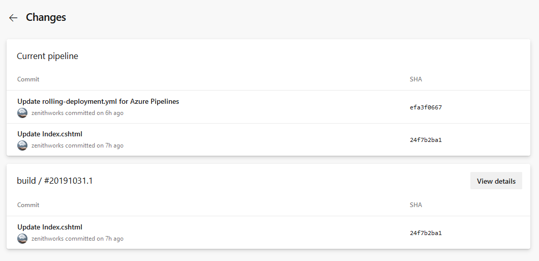Click the SHA column header in Current pipeline
Image resolution: width=539 pixels, height=261 pixels.
(415, 79)
